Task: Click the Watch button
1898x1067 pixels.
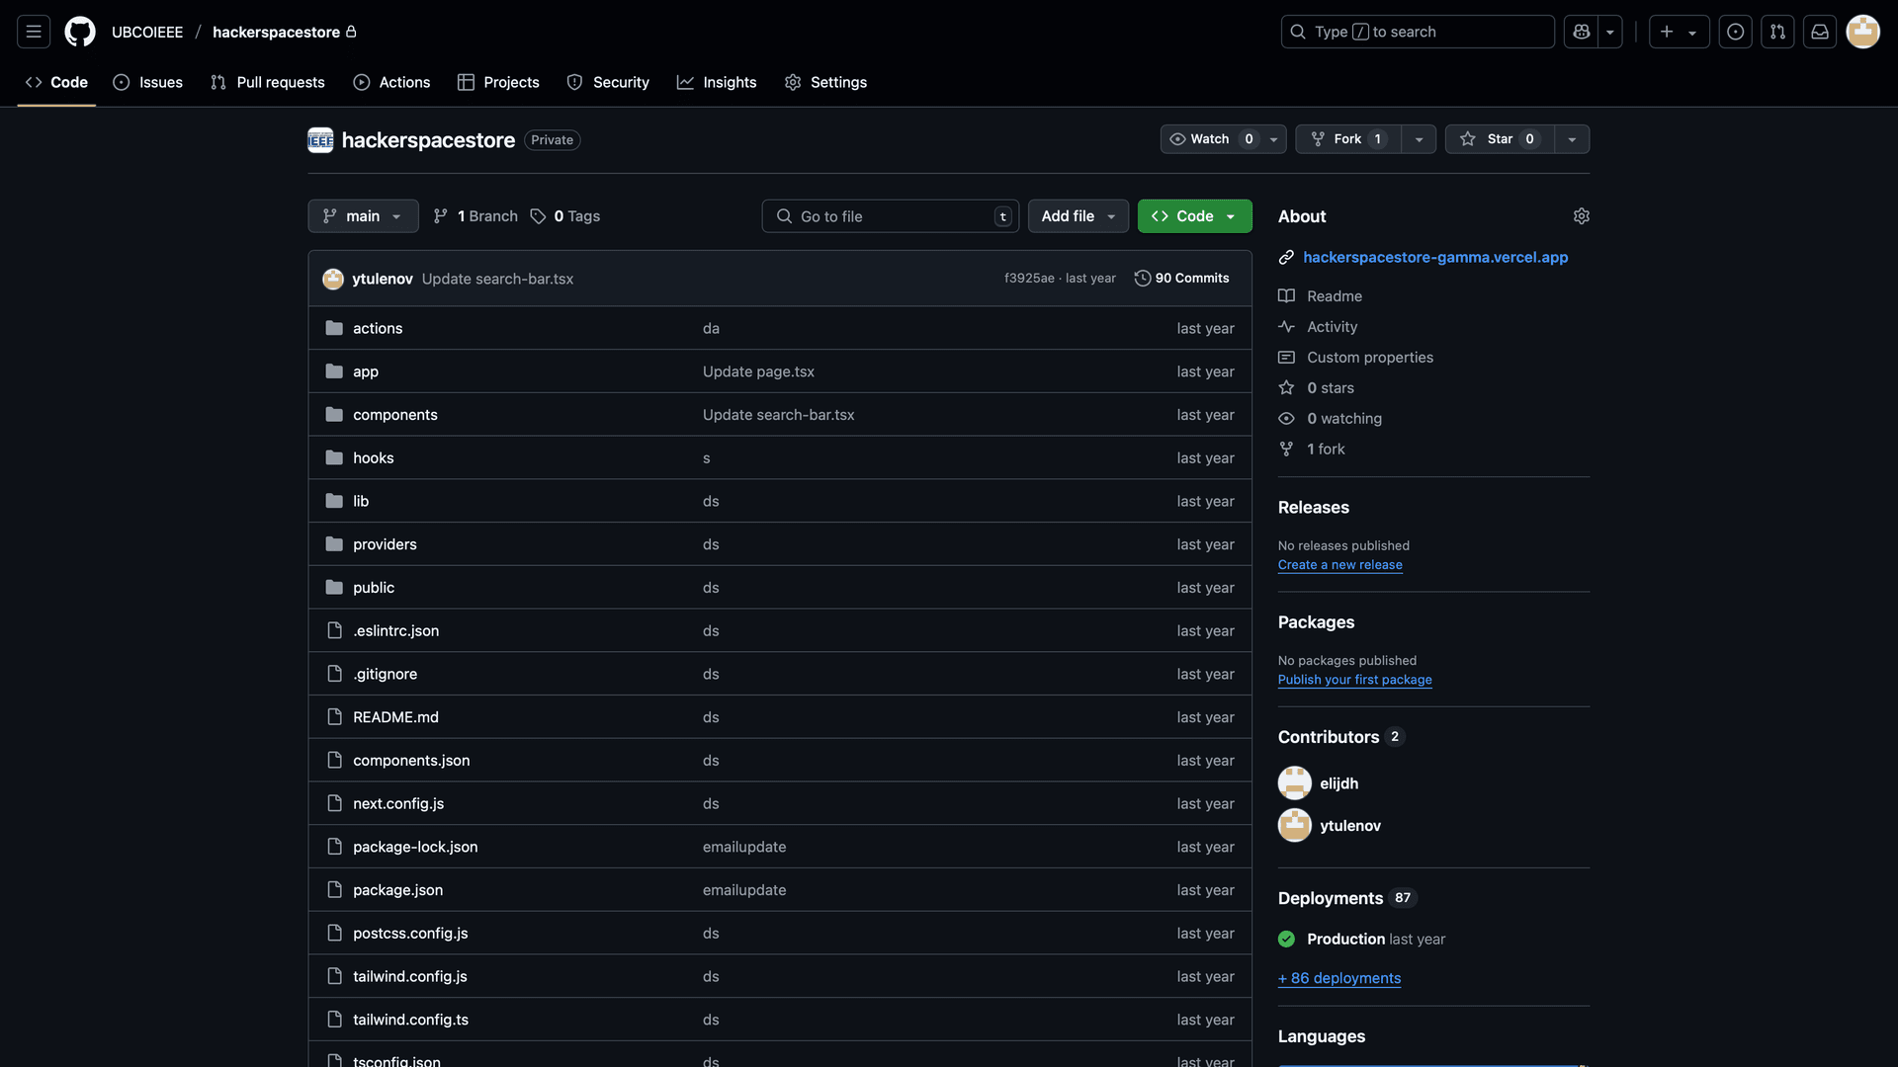Action: [1211, 139]
